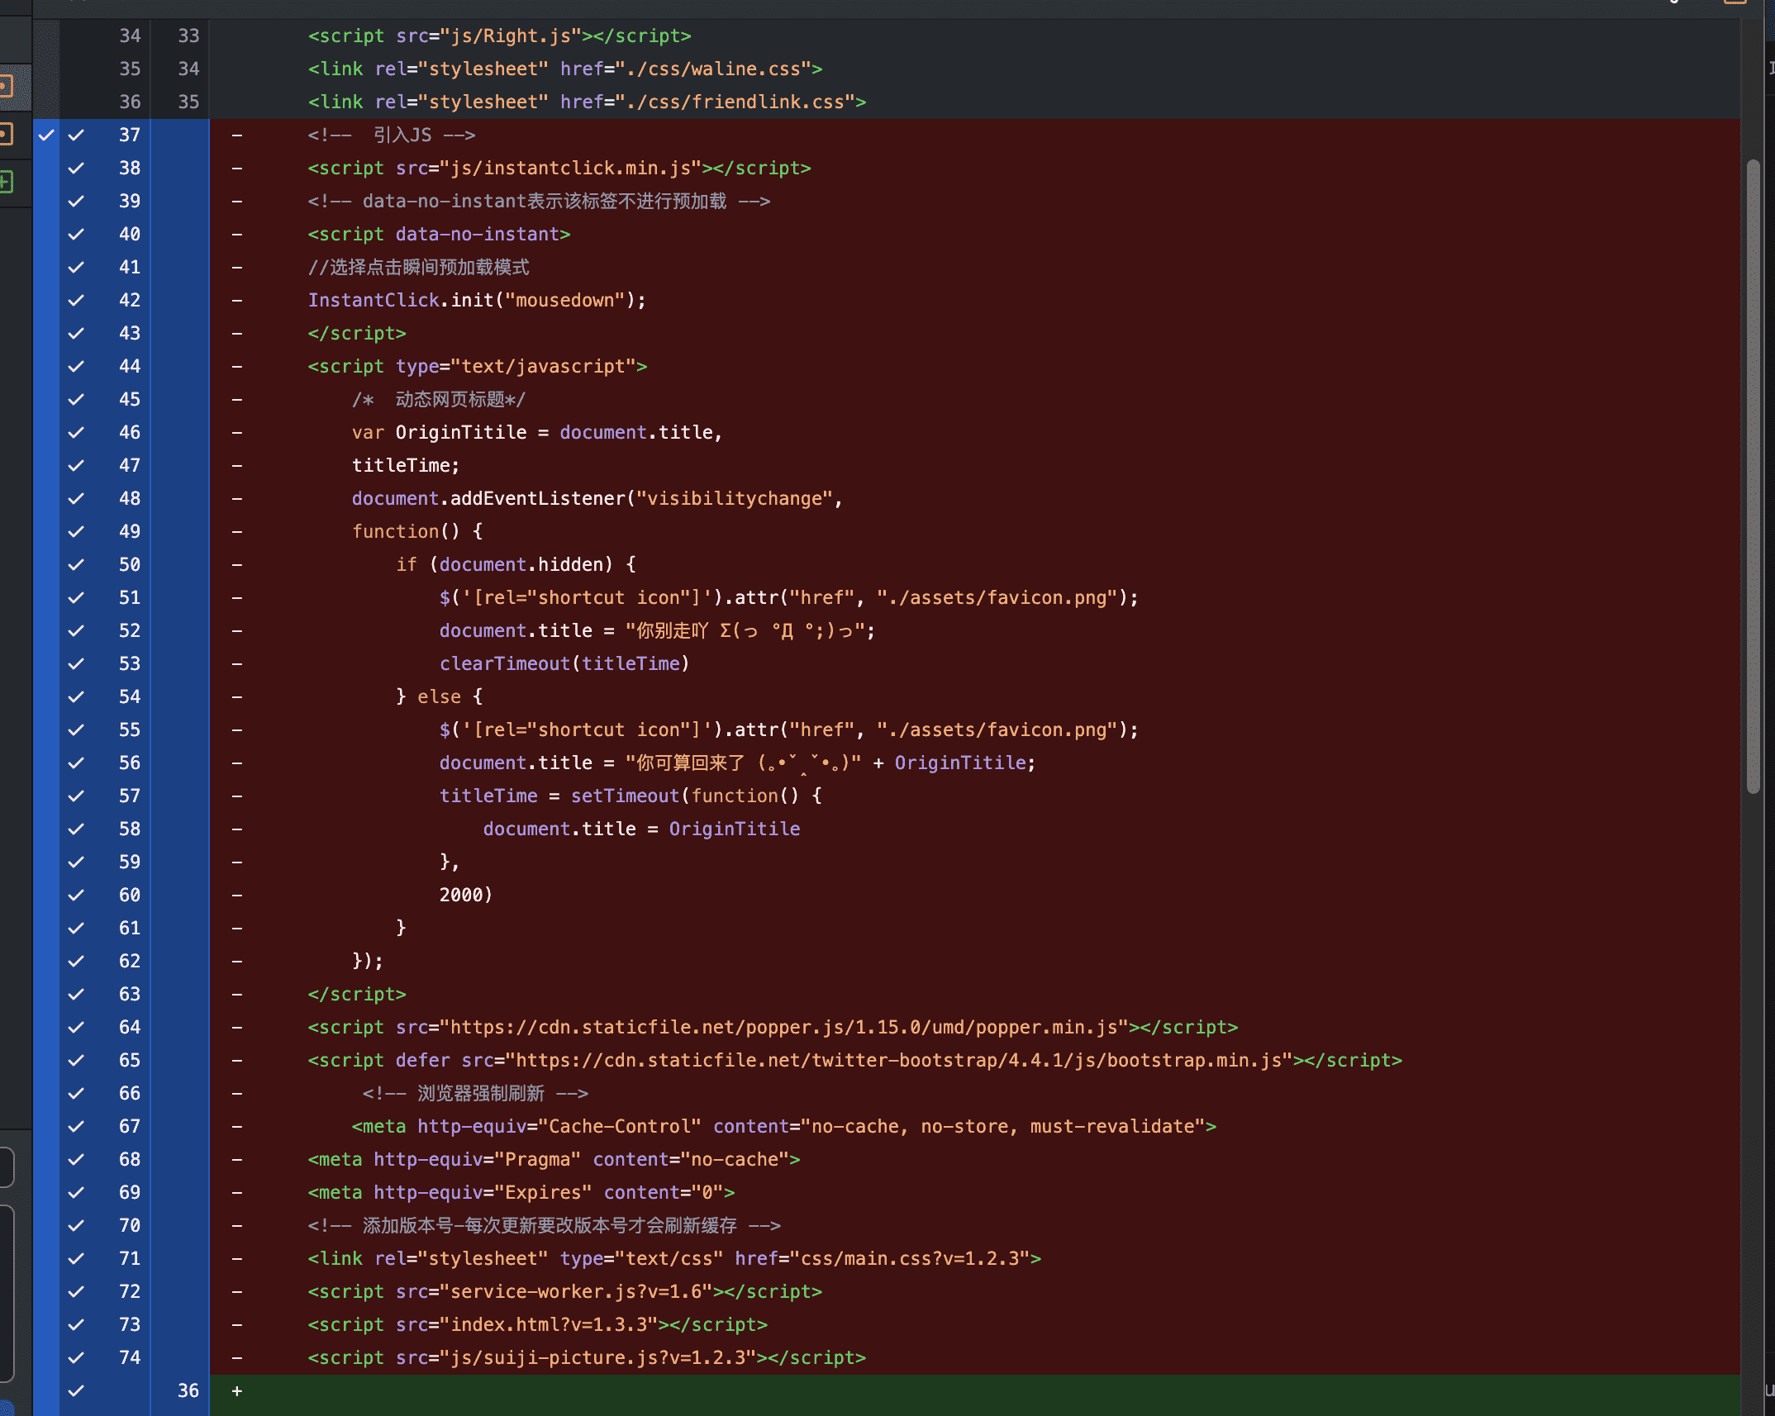Image resolution: width=1775 pixels, height=1416 pixels.
Task: Click the '动态网页标题' comment line
Action: 439,399
